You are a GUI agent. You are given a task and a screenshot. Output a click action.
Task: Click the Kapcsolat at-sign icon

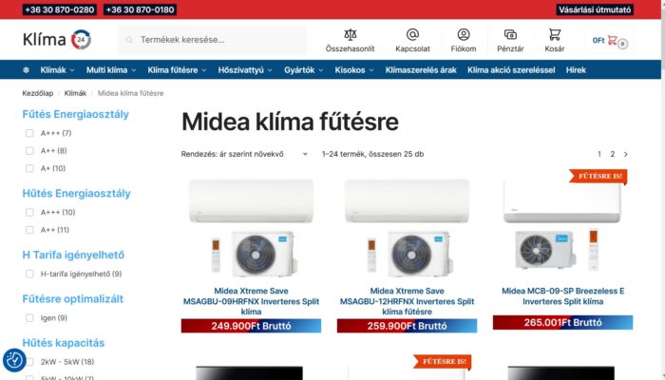tap(412, 35)
